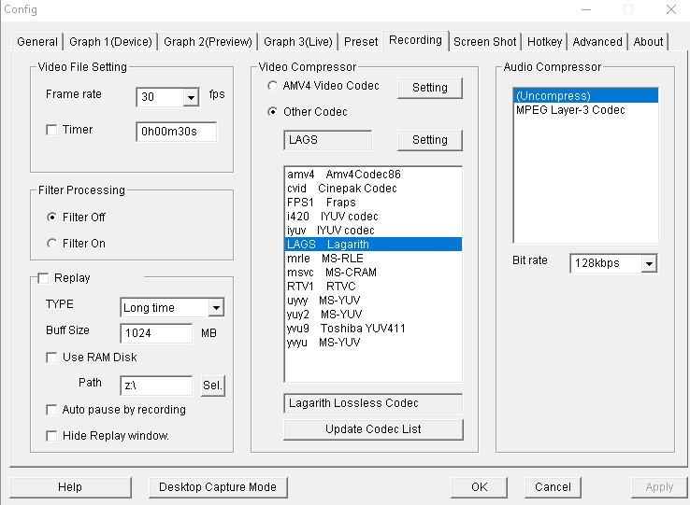Enable the Timer checkbox

pos(51,130)
